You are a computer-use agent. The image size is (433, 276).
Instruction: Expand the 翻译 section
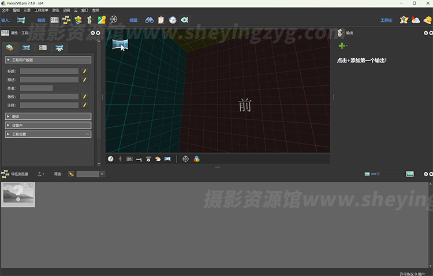pos(48,116)
